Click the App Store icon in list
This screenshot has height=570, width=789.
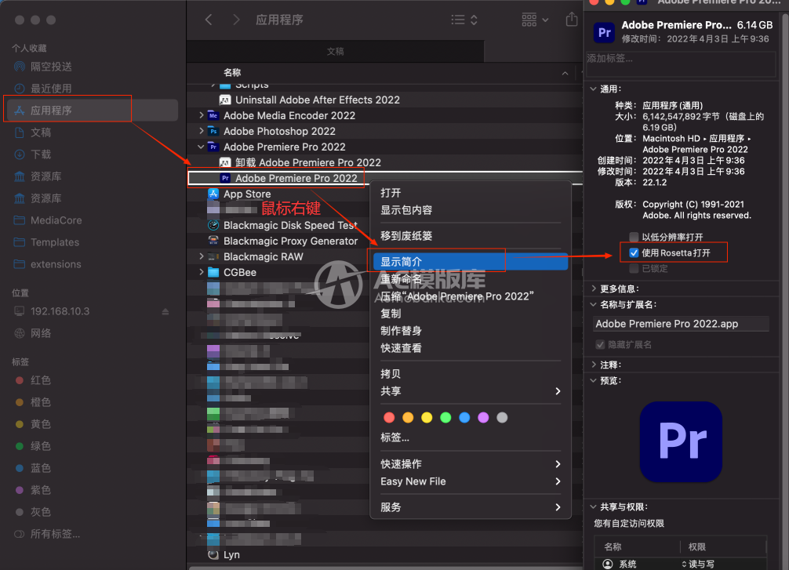pyautogui.click(x=213, y=194)
